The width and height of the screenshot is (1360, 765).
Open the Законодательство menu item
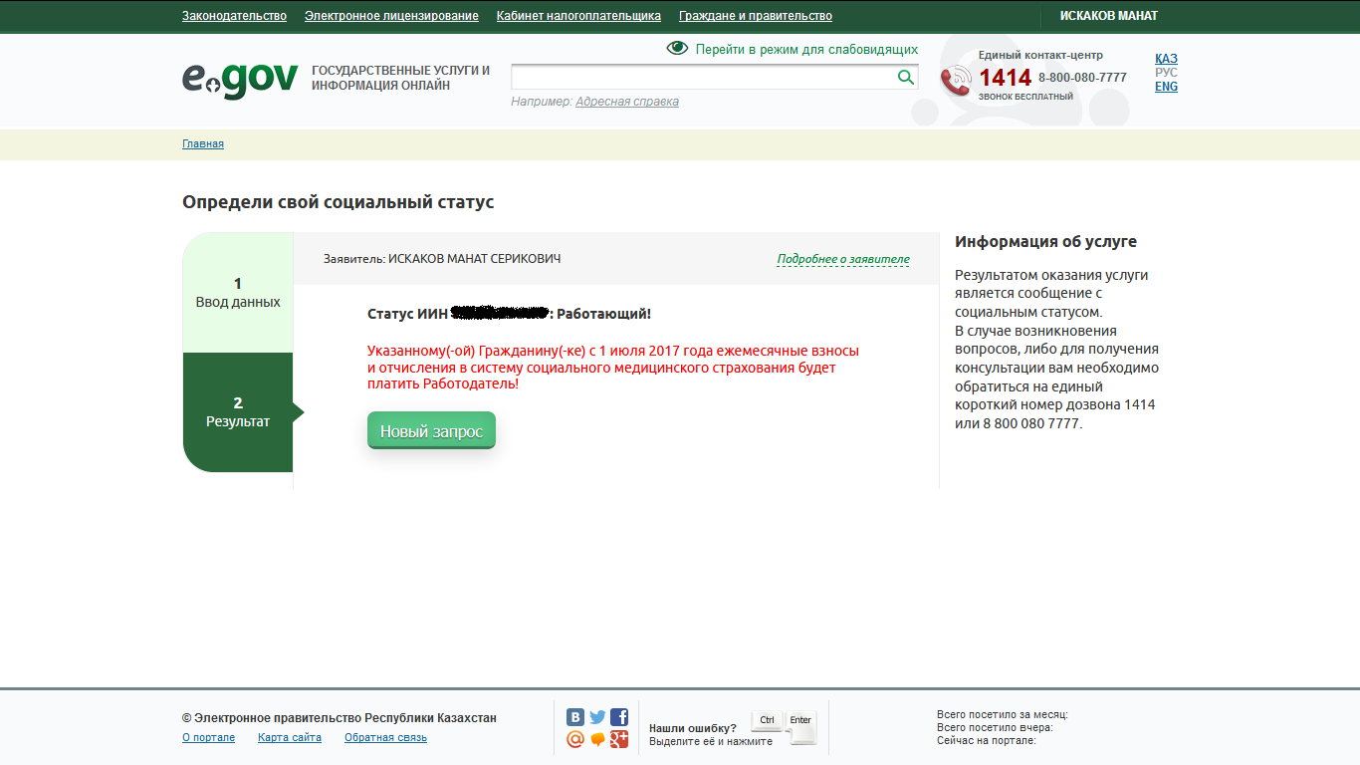tap(234, 16)
